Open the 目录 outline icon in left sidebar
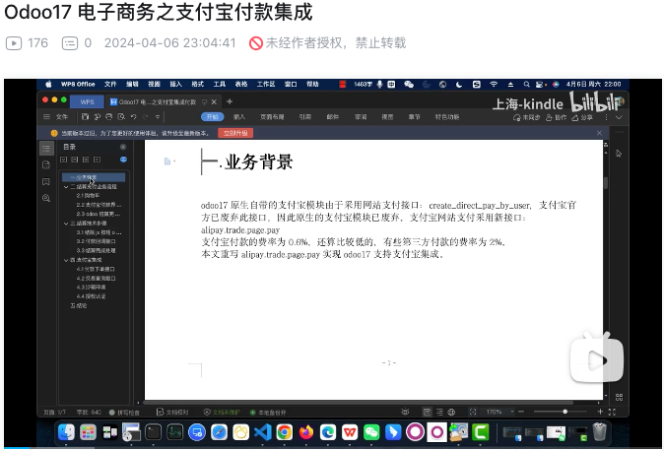The height and width of the screenshot is (451, 664). [46, 148]
